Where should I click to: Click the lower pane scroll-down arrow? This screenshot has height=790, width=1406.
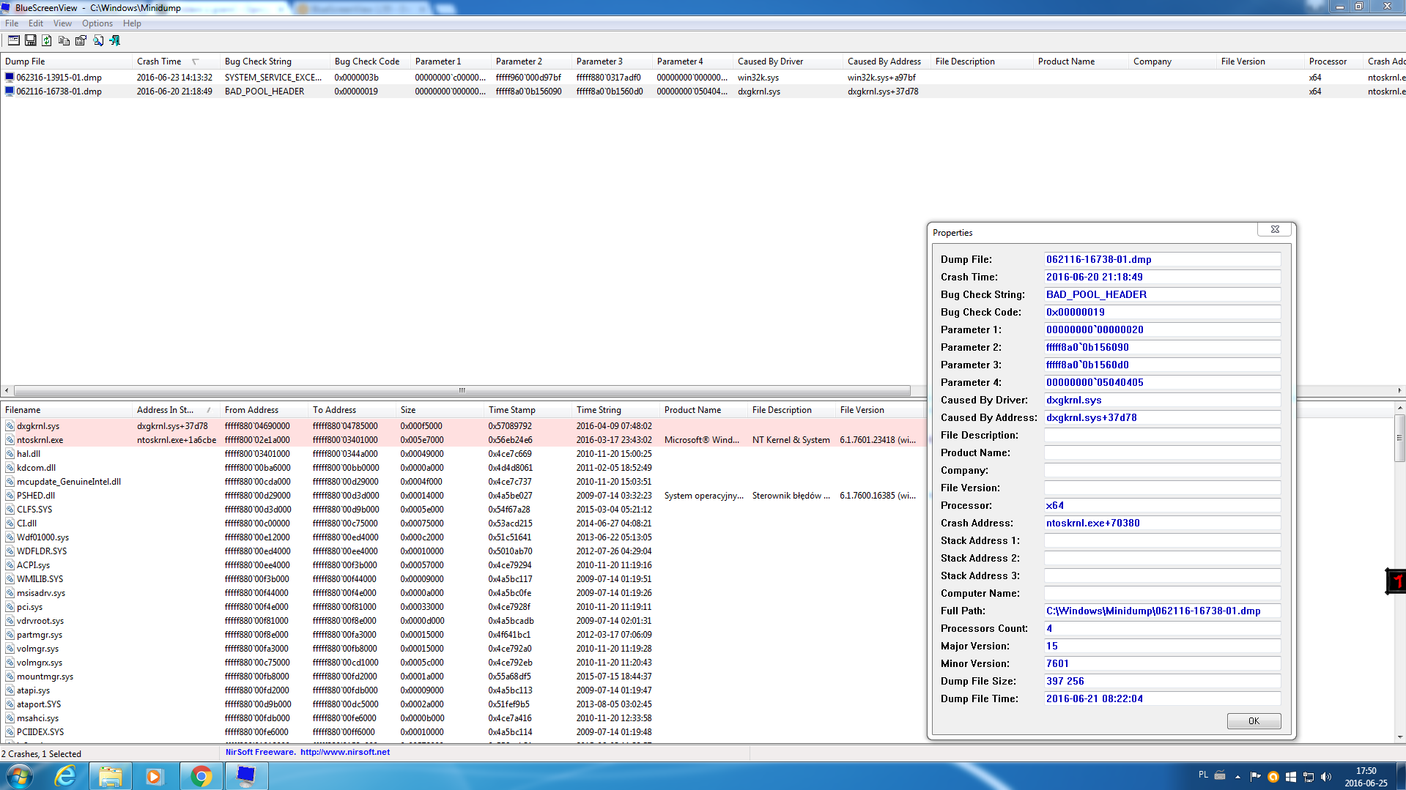click(1400, 737)
